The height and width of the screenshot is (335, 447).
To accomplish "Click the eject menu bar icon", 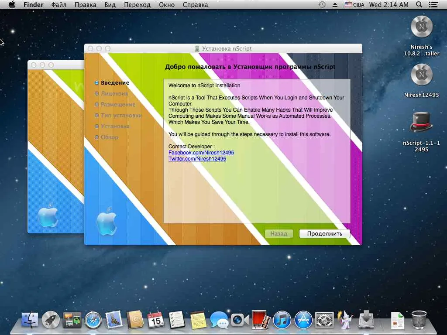I will pos(335,4).
